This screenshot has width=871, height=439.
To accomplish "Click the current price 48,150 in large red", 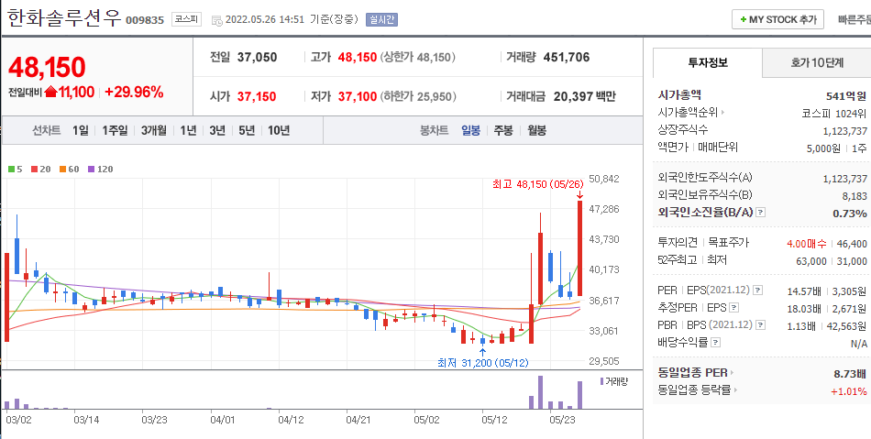I will (47, 67).
